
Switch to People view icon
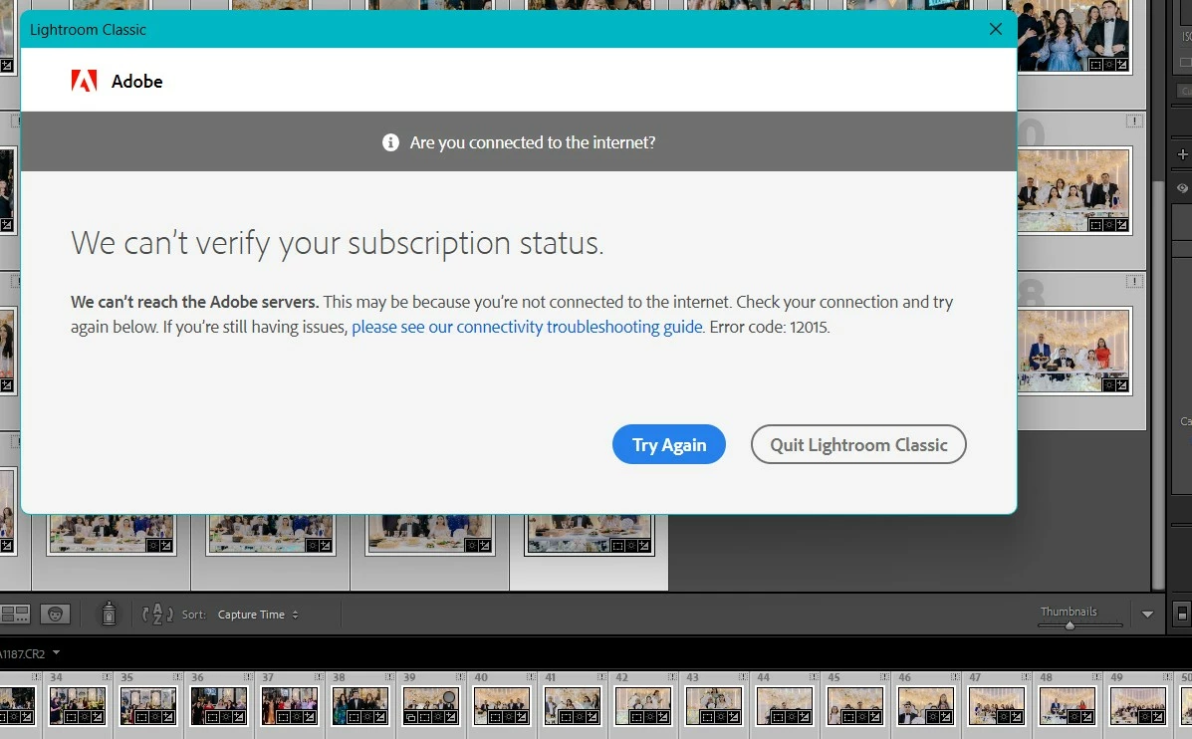click(55, 615)
